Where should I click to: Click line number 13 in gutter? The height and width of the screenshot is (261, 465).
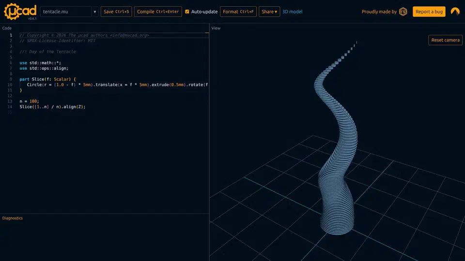point(10,101)
